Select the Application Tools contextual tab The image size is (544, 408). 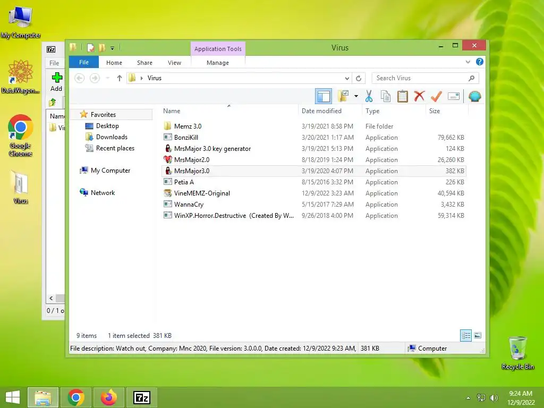coord(218,48)
